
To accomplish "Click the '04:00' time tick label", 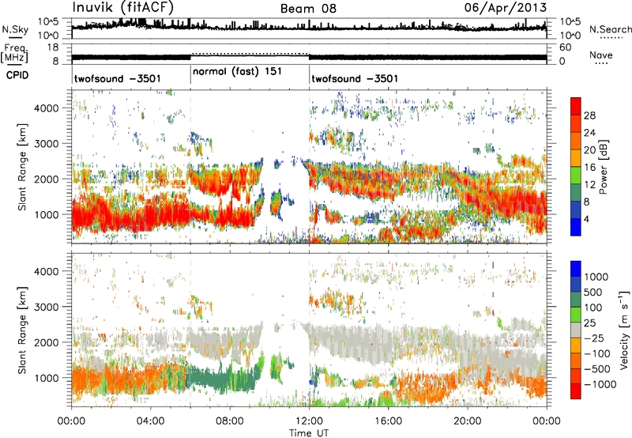I will [150, 421].
